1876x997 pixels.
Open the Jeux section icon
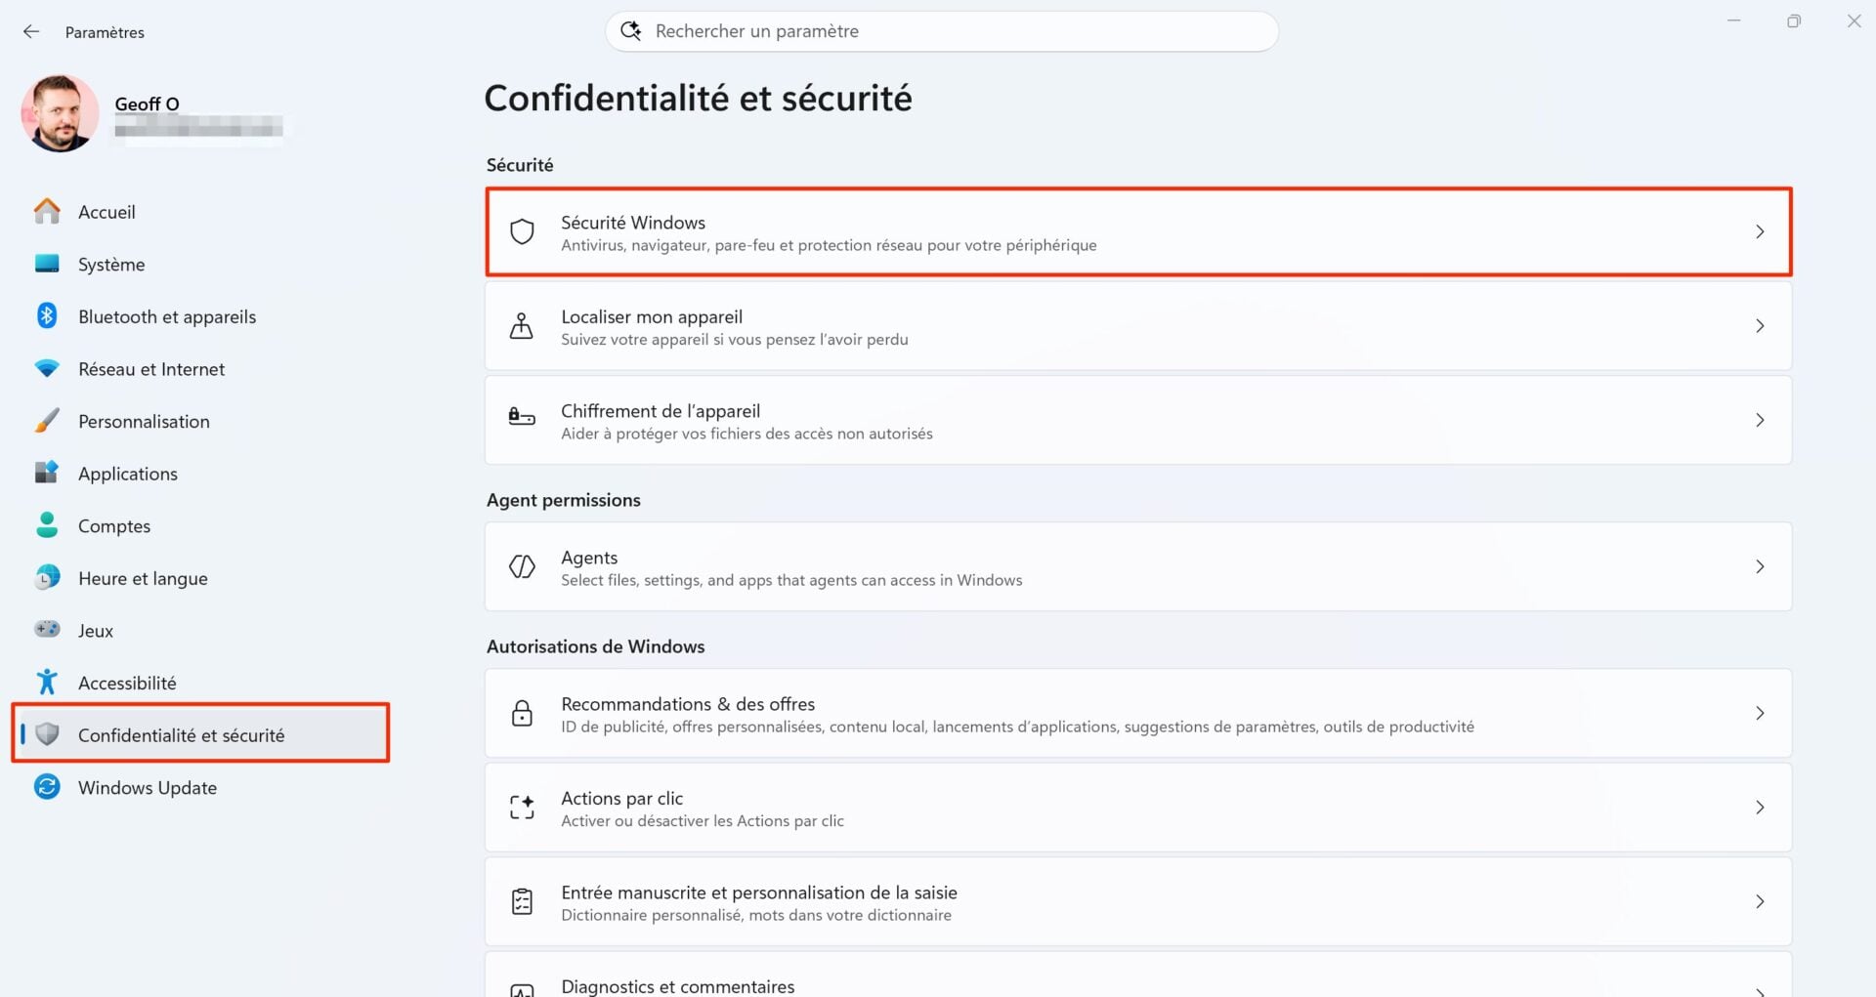coord(47,630)
